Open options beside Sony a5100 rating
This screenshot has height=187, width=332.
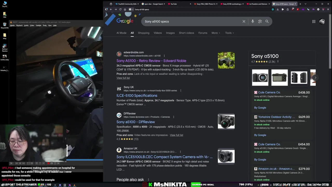click(278, 62)
